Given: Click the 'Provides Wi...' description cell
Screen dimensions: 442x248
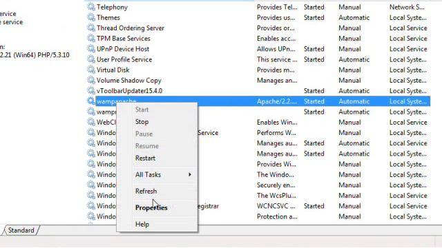Looking at the screenshot, I should click(276, 164).
